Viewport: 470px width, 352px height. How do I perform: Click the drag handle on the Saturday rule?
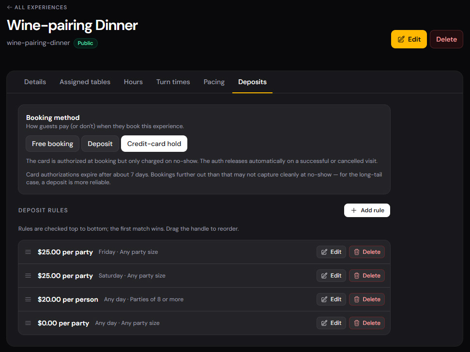(28, 276)
